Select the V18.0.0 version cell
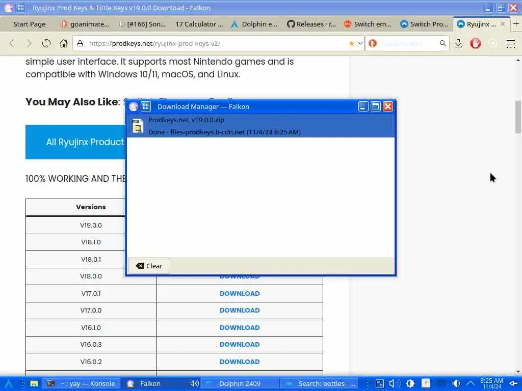Image resolution: width=522 pixels, height=391 pixels. pos(91,276)
